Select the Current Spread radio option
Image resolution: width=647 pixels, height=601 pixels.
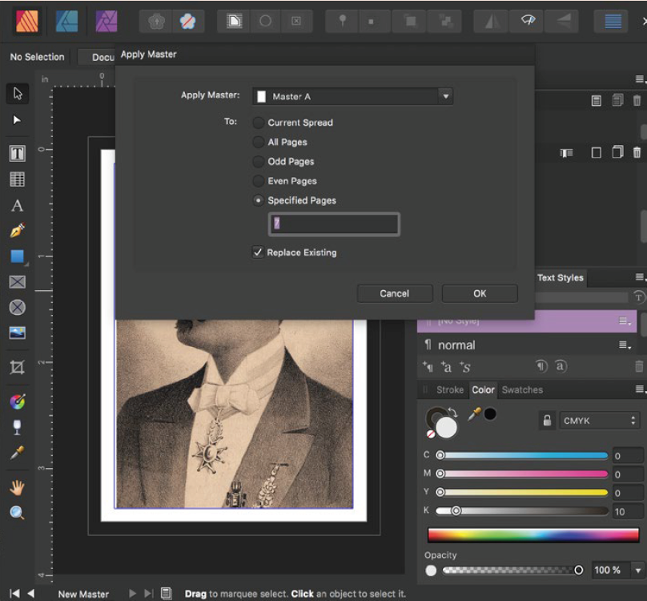coord(258,123)
